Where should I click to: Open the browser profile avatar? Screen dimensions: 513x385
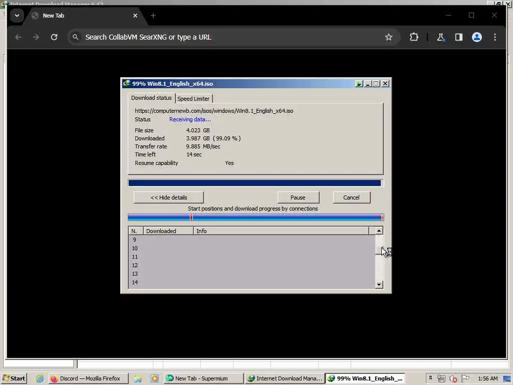point(477,37)
